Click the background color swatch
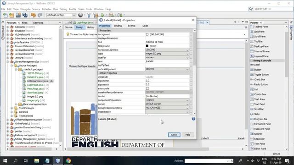This screenshot has height=165, width=294. (x=147, y=34)
